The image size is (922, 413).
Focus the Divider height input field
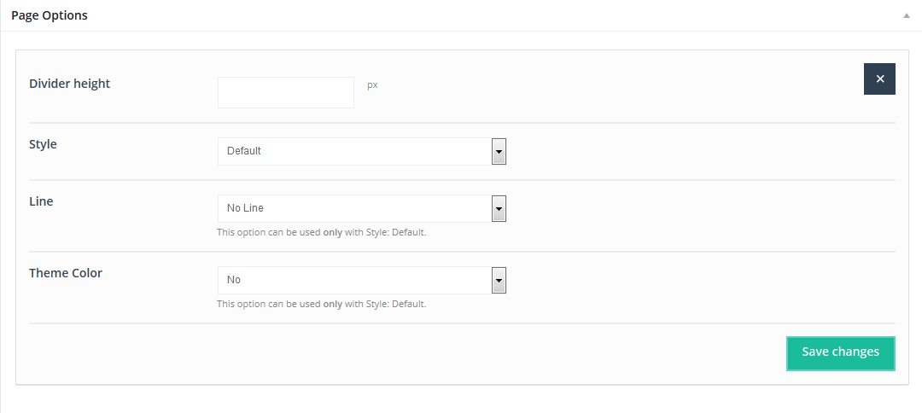pos(285,92)
